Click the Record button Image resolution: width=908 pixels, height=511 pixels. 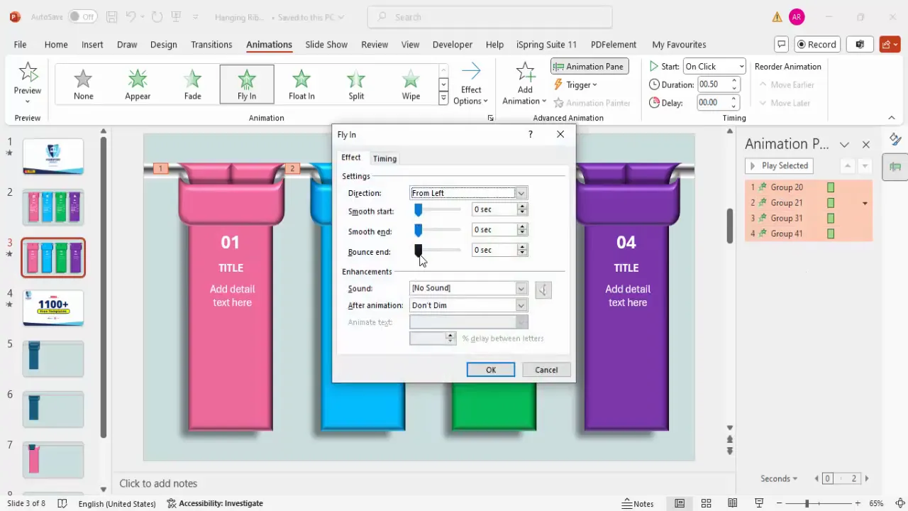tap(816, 44)
